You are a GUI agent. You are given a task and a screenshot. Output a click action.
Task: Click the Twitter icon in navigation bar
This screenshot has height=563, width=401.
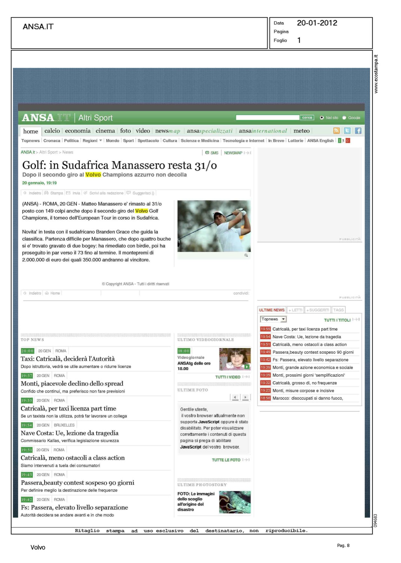pos(347,131)
